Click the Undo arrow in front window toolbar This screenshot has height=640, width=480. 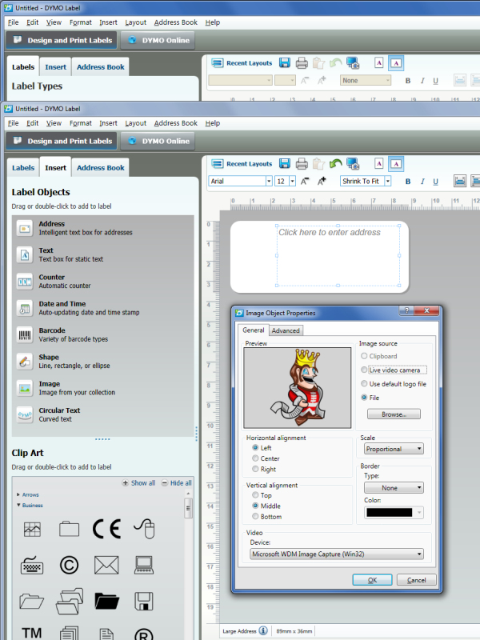(x=335, y=164)
